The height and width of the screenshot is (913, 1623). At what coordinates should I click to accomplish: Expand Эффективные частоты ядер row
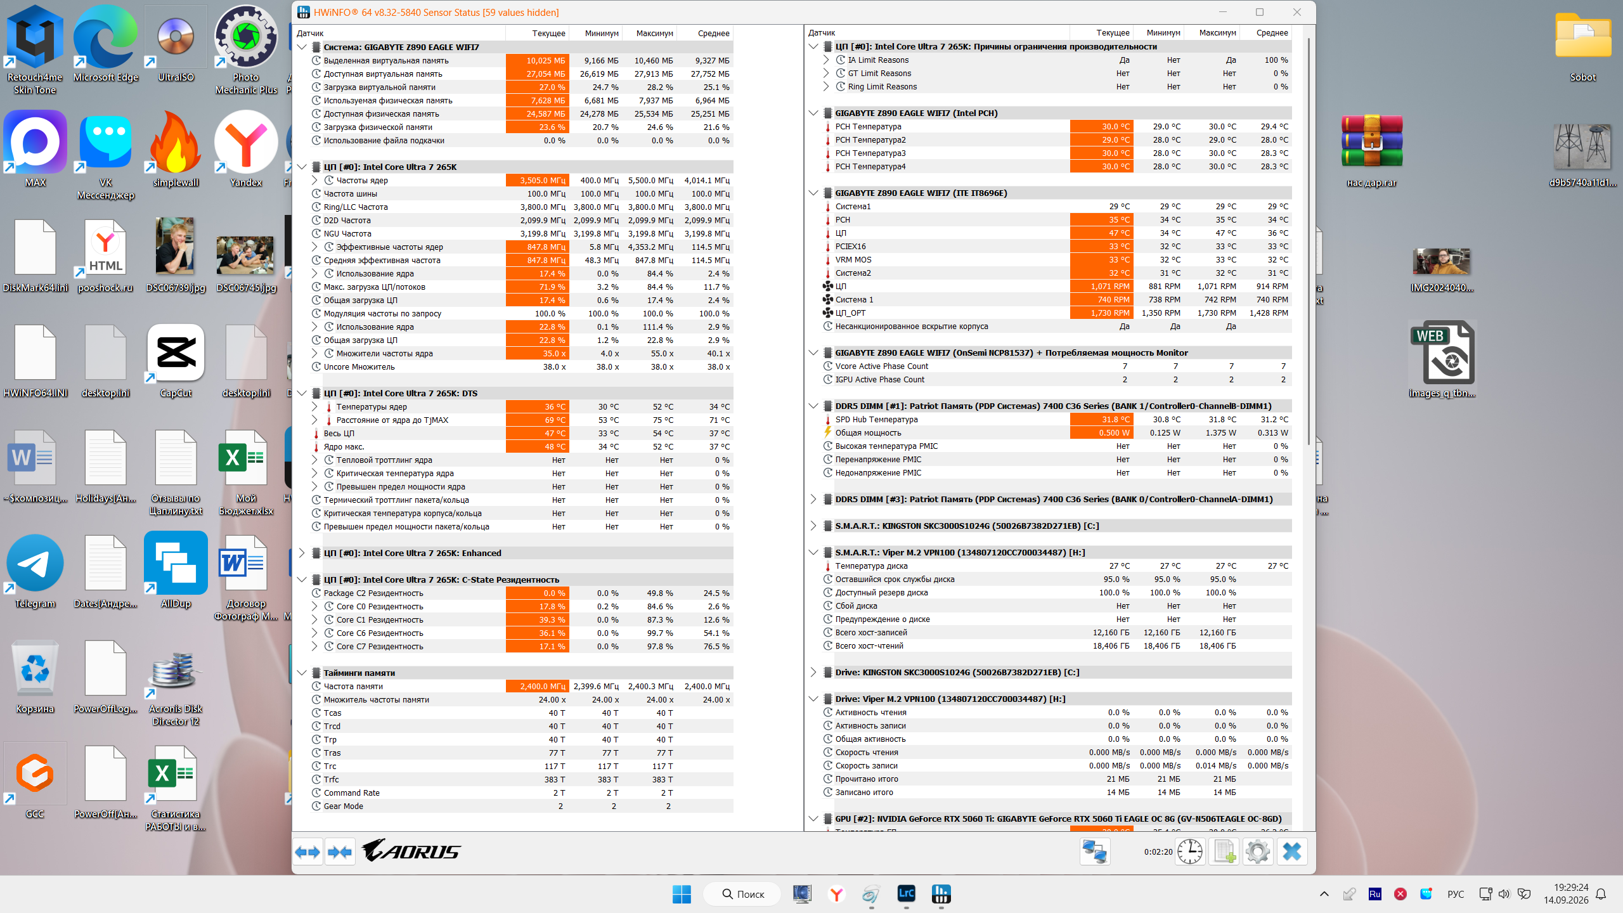point(314,247)
